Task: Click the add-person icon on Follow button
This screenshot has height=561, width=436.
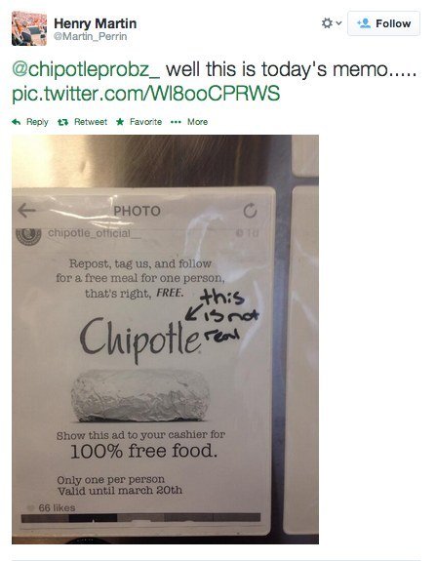Action: pos(364,23)
